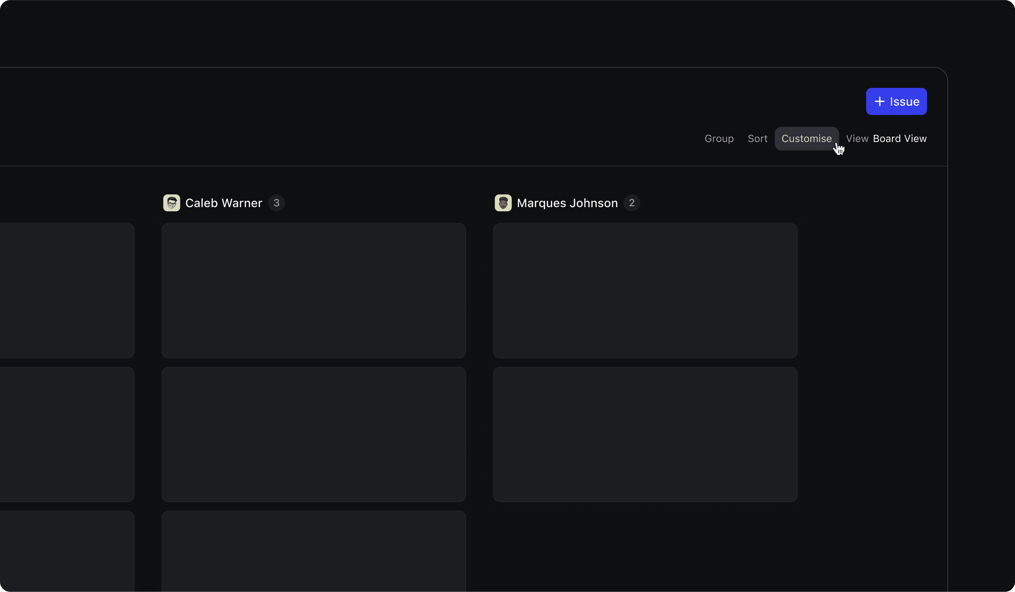This screenshot has width=1015, height=592.
Task: Click Marques Johnson's avatar icon
Action: click(503, 203)
